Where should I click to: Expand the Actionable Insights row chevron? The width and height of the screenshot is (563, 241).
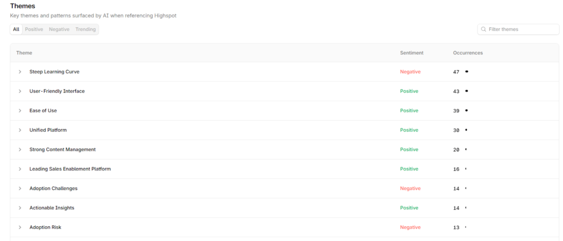coord(20,208)
